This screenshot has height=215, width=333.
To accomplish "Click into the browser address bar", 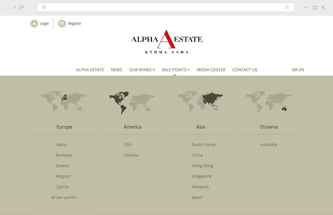I will tap(166, 7).
